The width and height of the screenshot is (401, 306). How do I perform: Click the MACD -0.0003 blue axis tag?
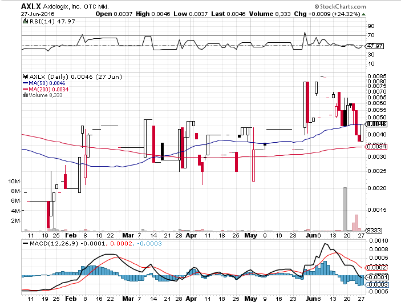[x=377, y=284]
